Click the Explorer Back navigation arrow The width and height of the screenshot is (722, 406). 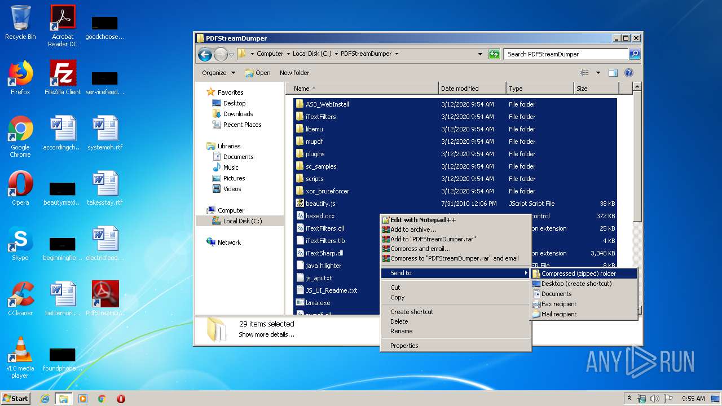(205, 54)
